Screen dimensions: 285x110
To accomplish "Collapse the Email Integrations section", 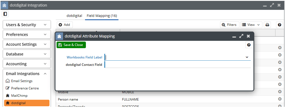I will [x=26, y=74].
